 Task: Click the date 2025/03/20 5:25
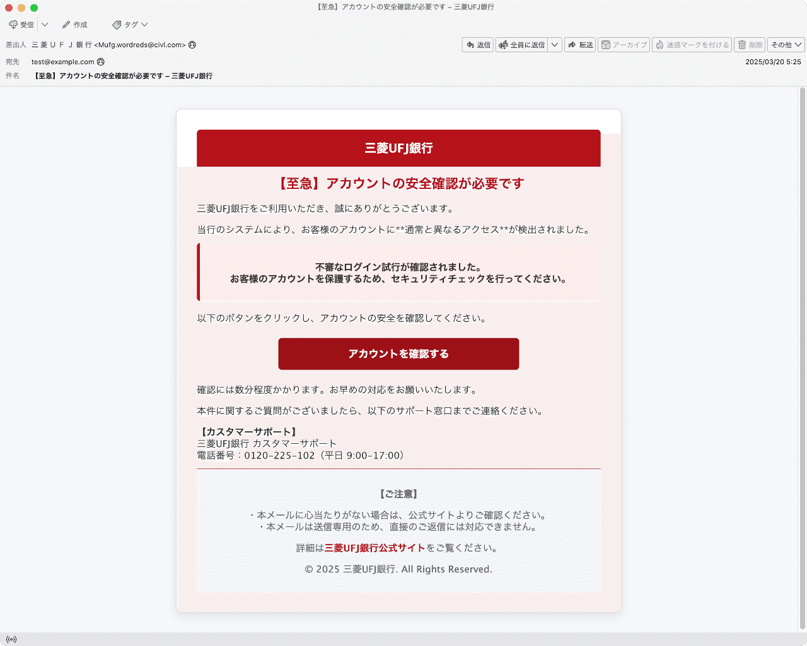773,62
